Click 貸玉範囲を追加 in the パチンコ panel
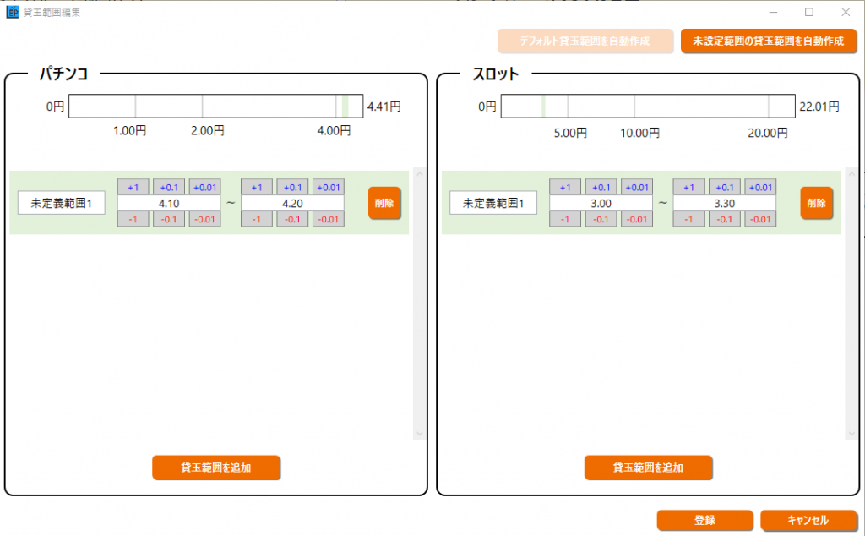 tap(216, 468)
